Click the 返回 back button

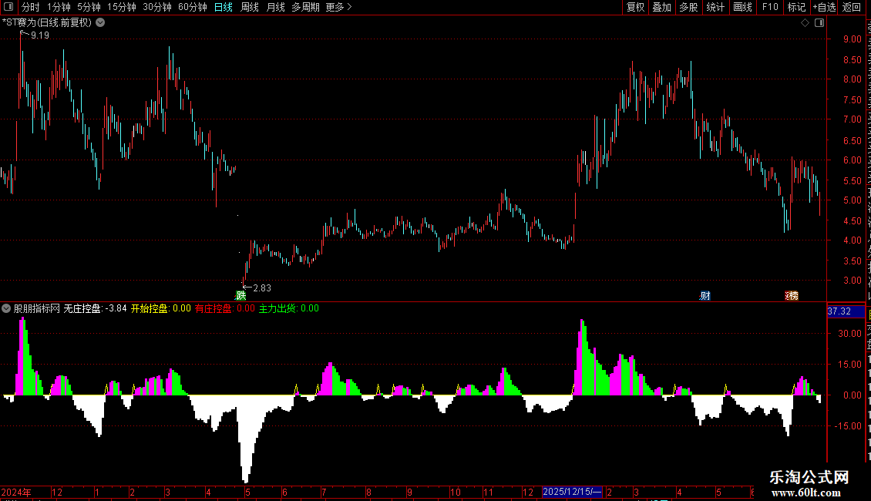pyautogui.click(x=852, y=7)
